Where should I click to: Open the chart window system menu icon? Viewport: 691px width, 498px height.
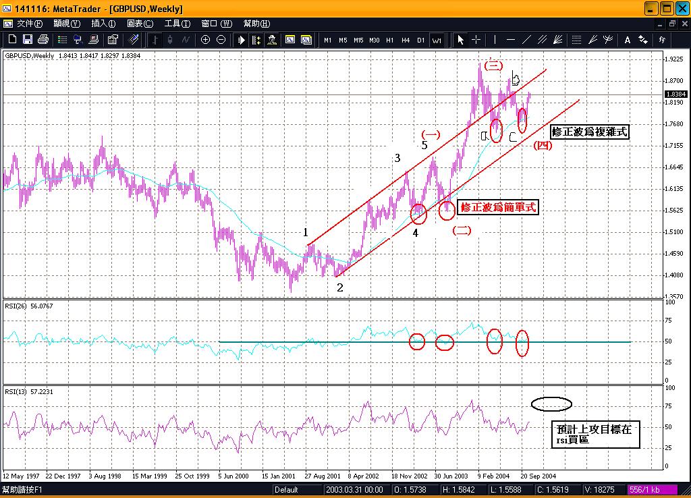tap(8, 24)
